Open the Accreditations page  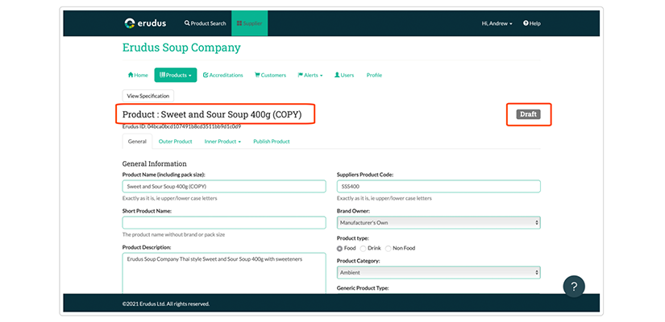click(223, 75)
